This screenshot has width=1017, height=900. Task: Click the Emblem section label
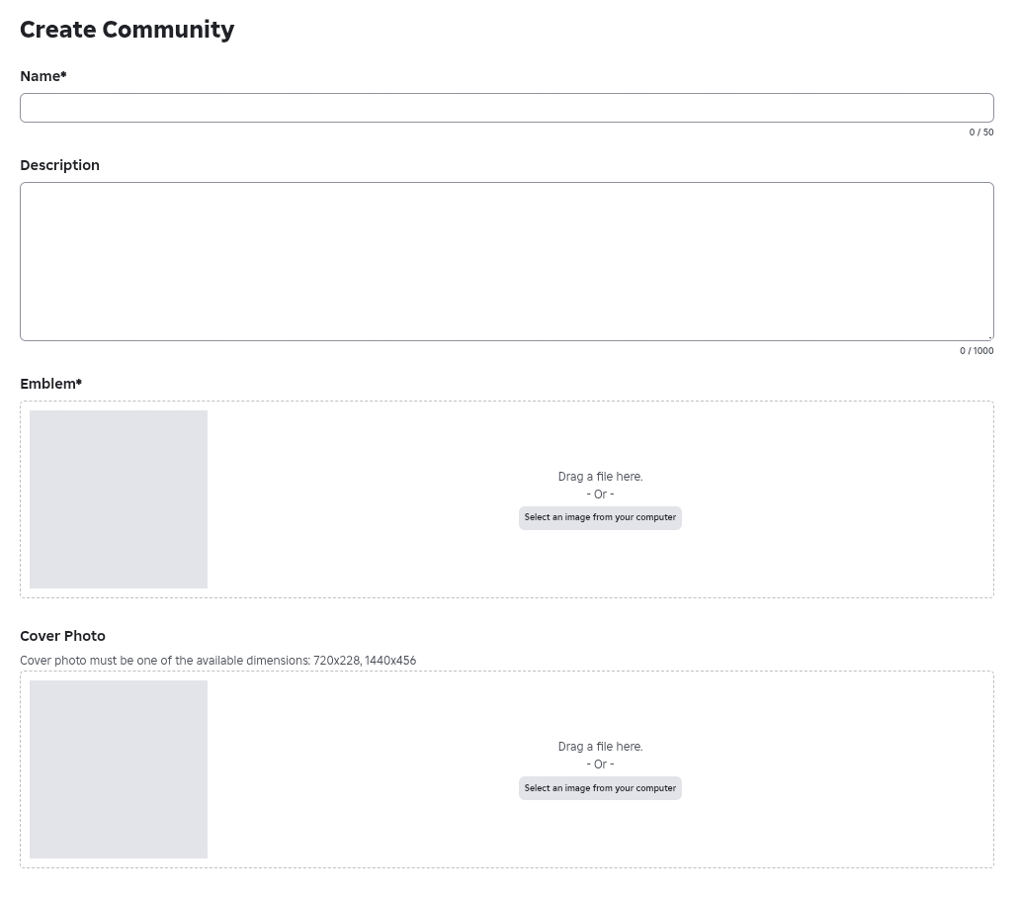coord(50,384)
